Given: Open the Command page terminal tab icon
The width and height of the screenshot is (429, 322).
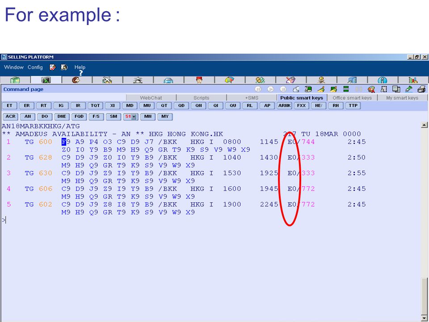Looking at the screenshot, I should tap(46, 80).
